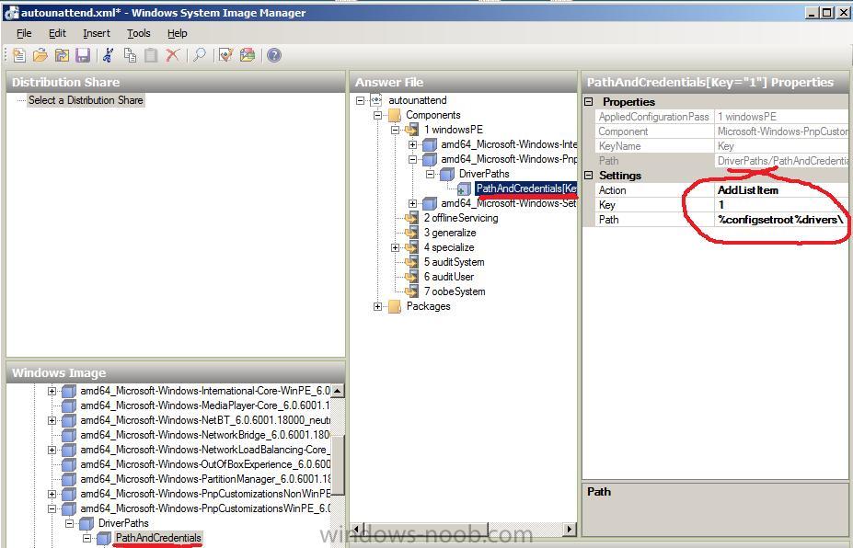
Task: Click the 6 auditUser pass icon
Action: click(412, 276)
